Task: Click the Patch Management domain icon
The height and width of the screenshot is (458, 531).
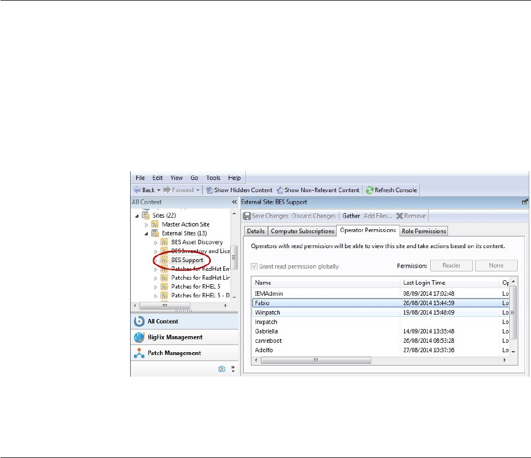Action: 139,353
